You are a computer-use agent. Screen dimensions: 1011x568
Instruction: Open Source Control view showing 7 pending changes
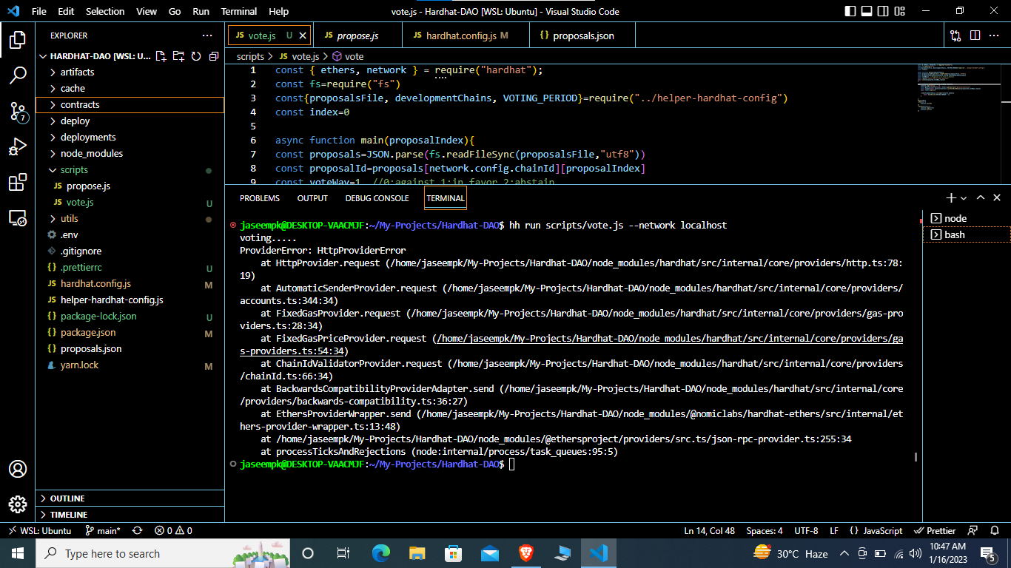(x=18, y=111)
